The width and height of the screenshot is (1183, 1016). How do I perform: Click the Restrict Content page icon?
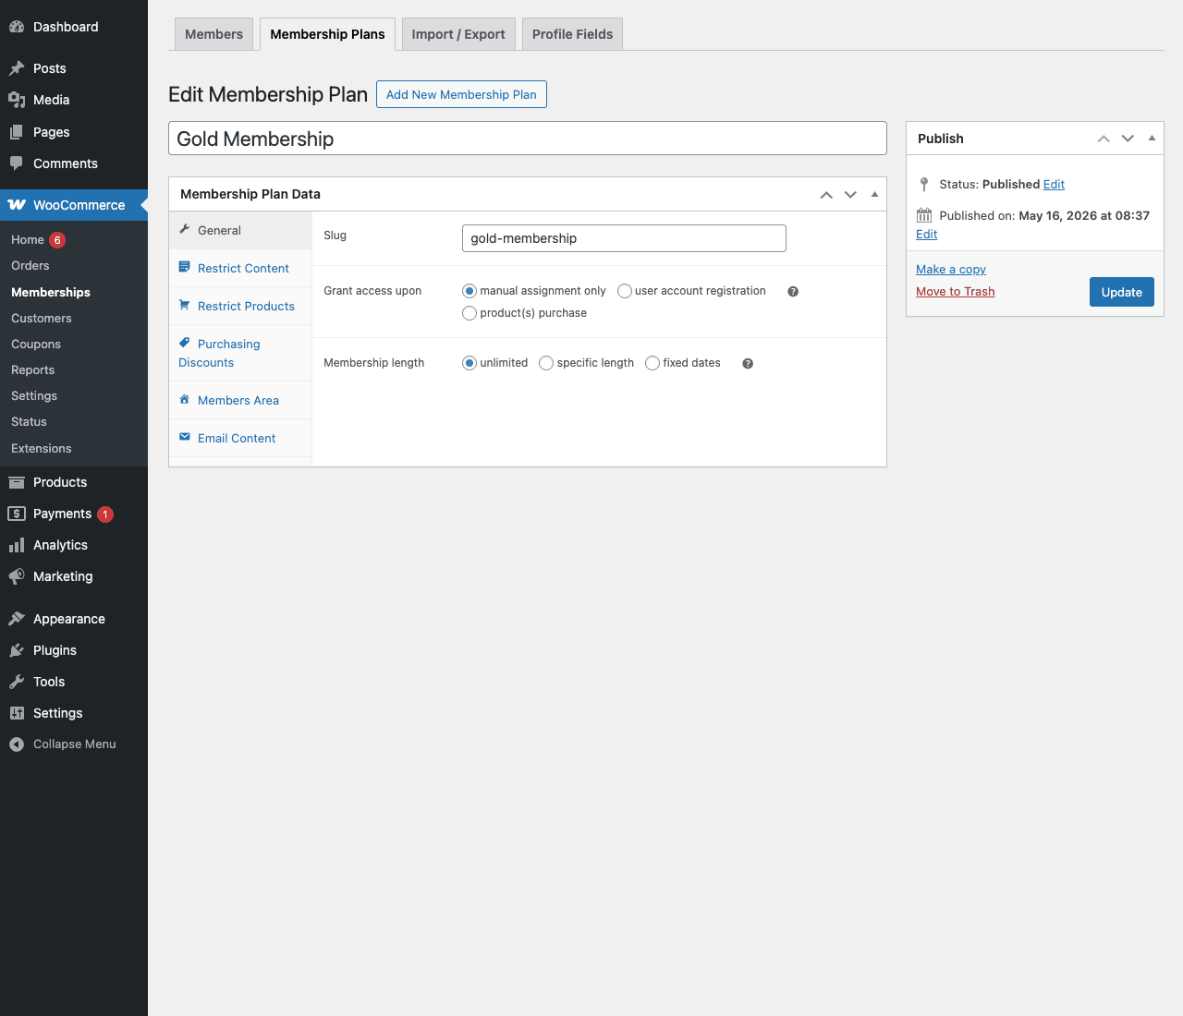coord(185,267)
